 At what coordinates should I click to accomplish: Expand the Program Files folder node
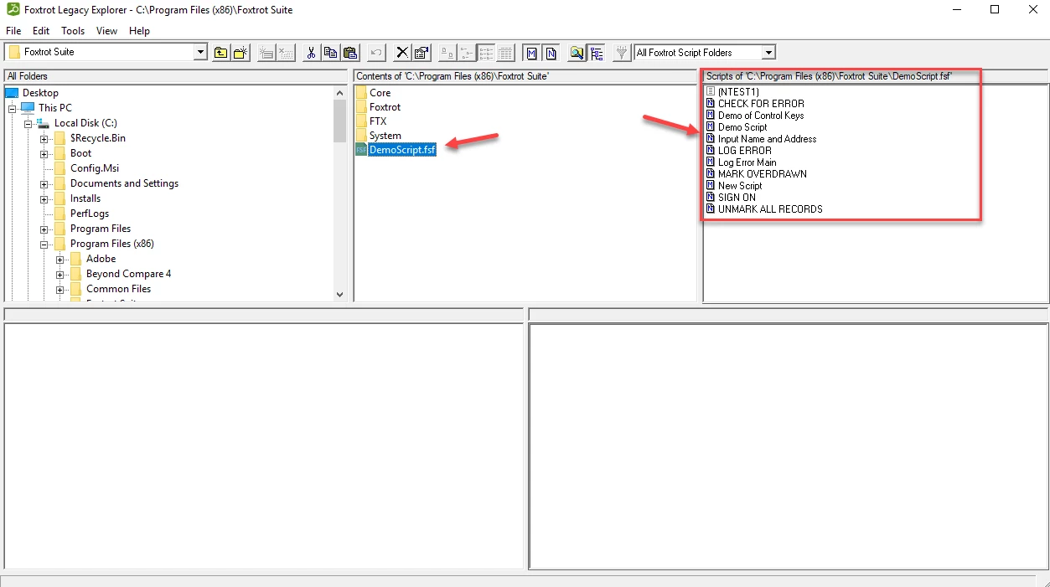(x=44, y=229)
